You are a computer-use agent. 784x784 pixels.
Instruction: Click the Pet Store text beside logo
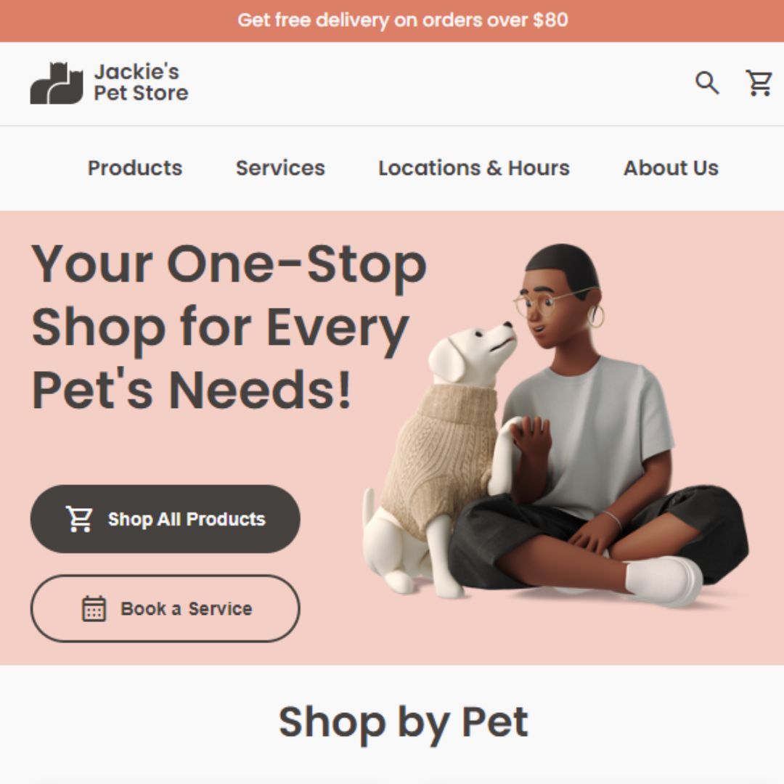(x=141, y=93)
